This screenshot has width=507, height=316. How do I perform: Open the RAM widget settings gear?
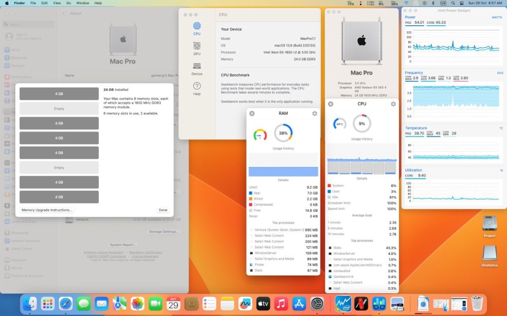pos(314,113)
